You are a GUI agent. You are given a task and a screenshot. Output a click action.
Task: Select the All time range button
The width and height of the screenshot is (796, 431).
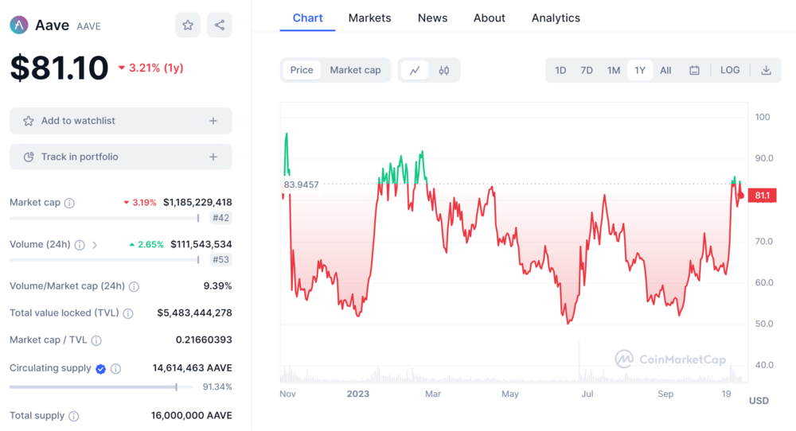[x=665, y=70]
